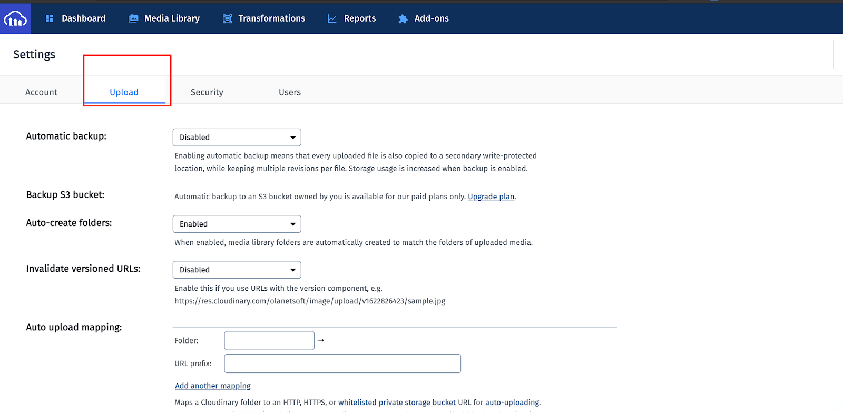Open the Security tab

(207, 92)
